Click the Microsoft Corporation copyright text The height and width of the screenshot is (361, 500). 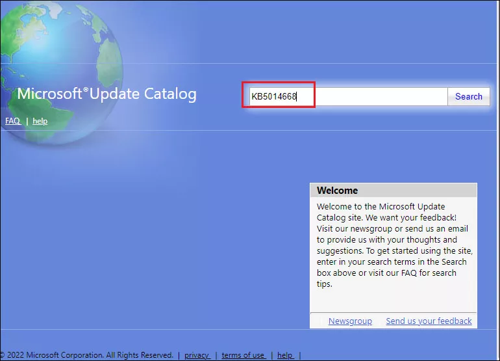(x=87, y=355)
